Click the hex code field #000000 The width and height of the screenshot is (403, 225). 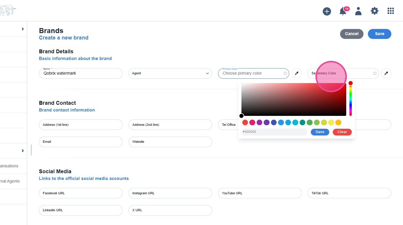tap(274, 132)
